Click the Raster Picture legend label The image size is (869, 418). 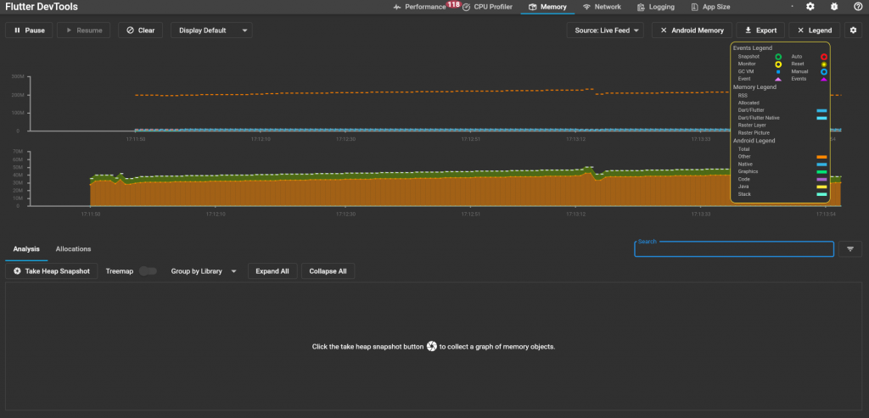(x=754, y=133)
